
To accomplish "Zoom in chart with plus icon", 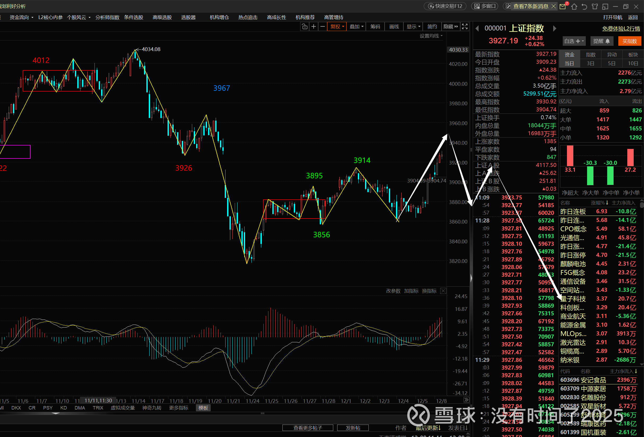I will (x=314, y=27).
